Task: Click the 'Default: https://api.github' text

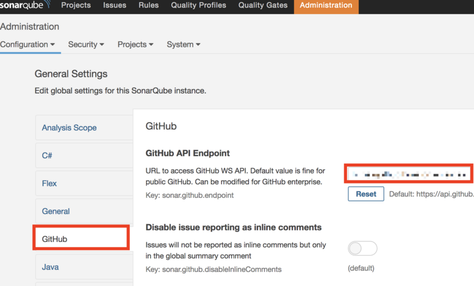Action: (x=431, y=194)
